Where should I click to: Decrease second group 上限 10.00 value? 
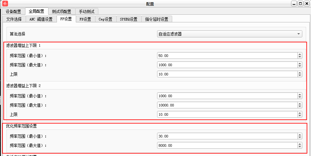tap(300, 116)
